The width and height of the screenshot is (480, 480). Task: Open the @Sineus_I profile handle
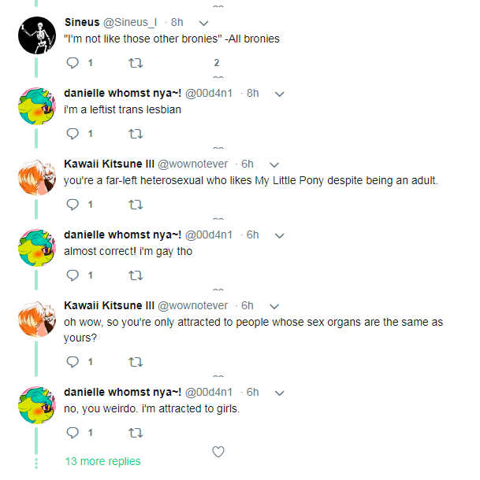[x=130, y=22]
